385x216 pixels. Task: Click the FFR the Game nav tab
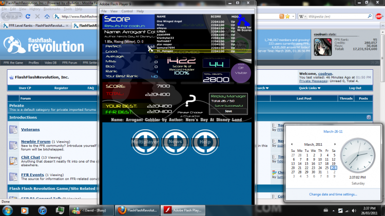(x=13, y=63)
